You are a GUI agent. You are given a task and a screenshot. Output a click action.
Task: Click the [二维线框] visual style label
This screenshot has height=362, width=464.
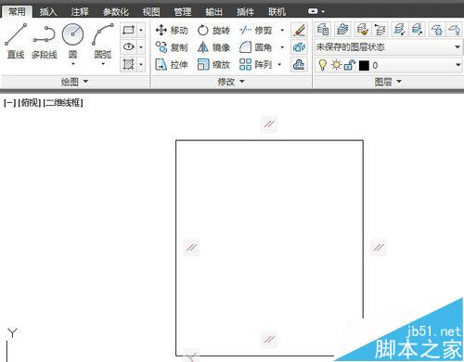coord(63,103)
